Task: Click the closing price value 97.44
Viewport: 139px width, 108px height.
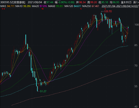Action: 50,2
